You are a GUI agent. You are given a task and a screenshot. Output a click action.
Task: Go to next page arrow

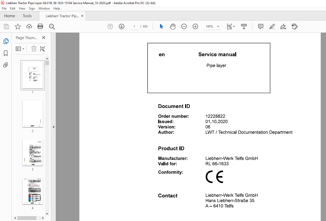(x=122, y=26)
